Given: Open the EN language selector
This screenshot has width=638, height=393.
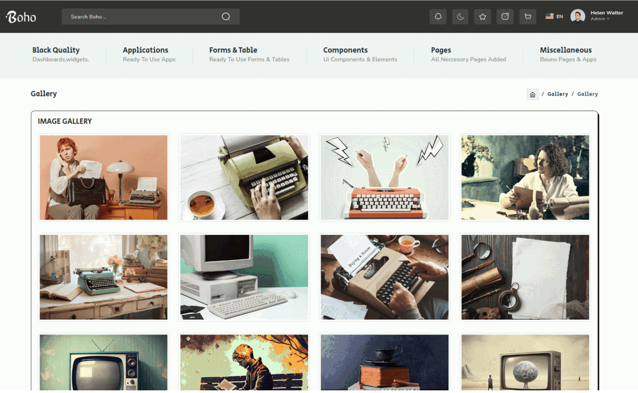Looking at the screenshot, I should [x=554, y=16].
